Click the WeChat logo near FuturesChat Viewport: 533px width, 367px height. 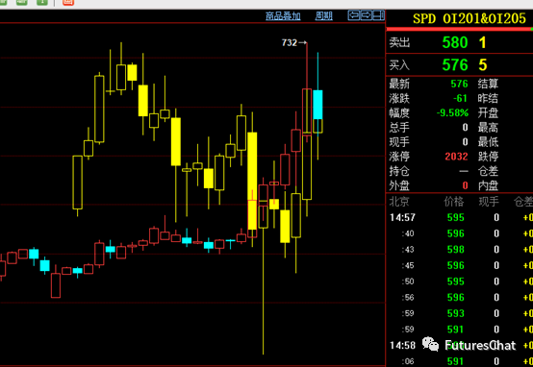(x=430, y=344)
